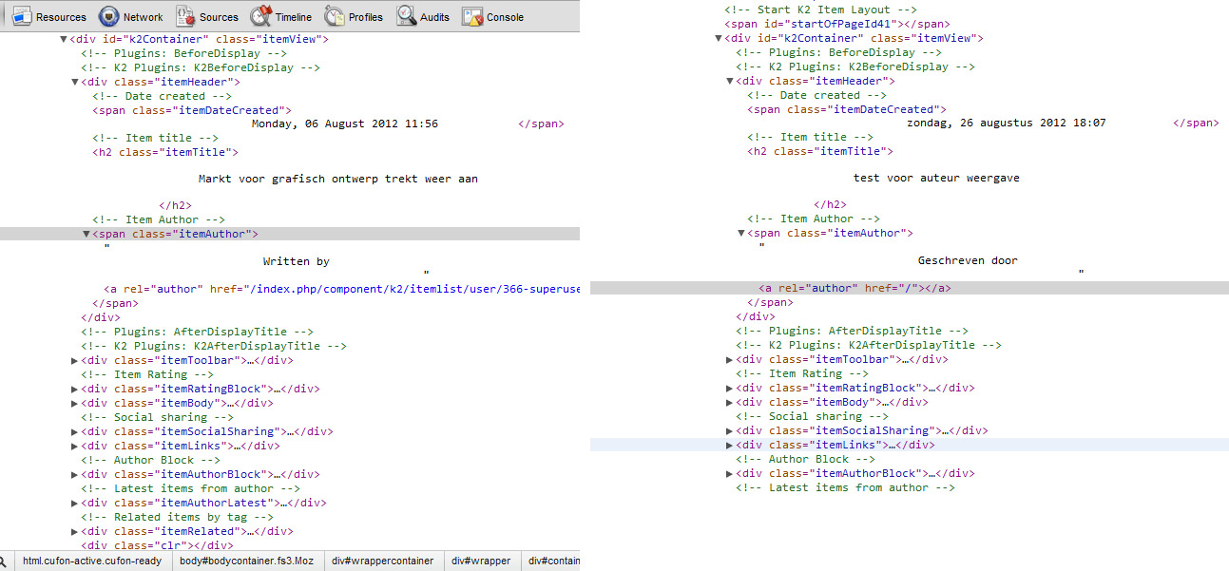Open the Console panel
The width and height of the screenshot is (1229, 571).
[x=493, y=16]
